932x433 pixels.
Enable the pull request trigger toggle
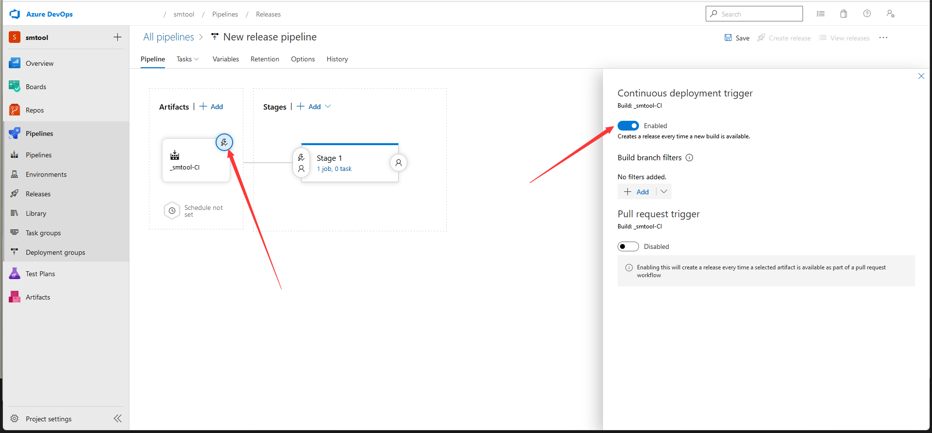[x=628, y=246]
